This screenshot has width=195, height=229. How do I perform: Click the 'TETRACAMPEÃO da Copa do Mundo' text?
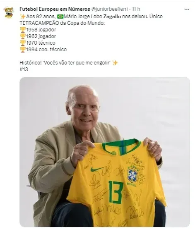[62, 23]
